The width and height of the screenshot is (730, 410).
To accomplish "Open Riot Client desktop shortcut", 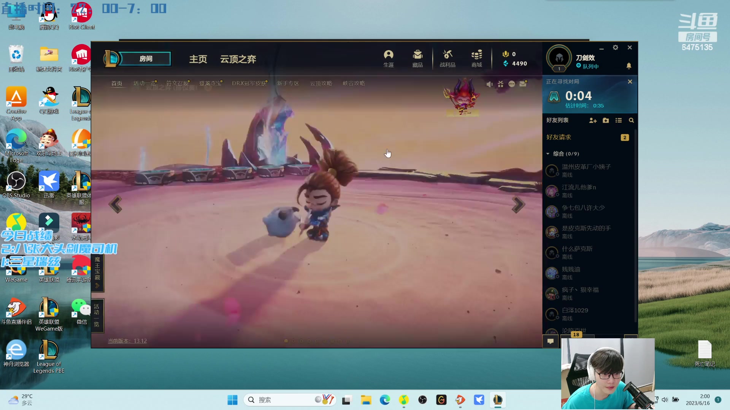I will coord(82,16).
